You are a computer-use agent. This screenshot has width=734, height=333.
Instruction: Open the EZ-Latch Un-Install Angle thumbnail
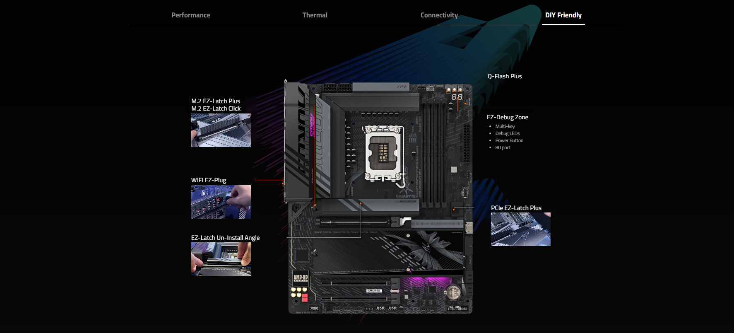[x=221, y=259]
